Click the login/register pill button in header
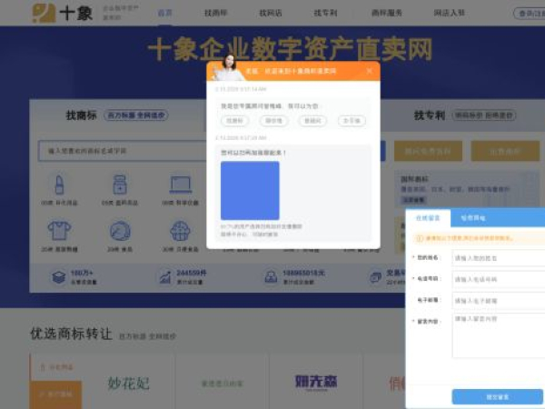The width and height of the screenshot is (545, 409). (530, 14)
